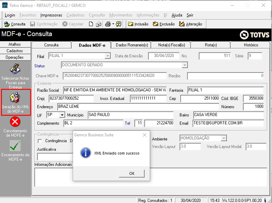Click the Endereço field
The height and width of the screenshot is (203, 272).
tap(138, 106)
